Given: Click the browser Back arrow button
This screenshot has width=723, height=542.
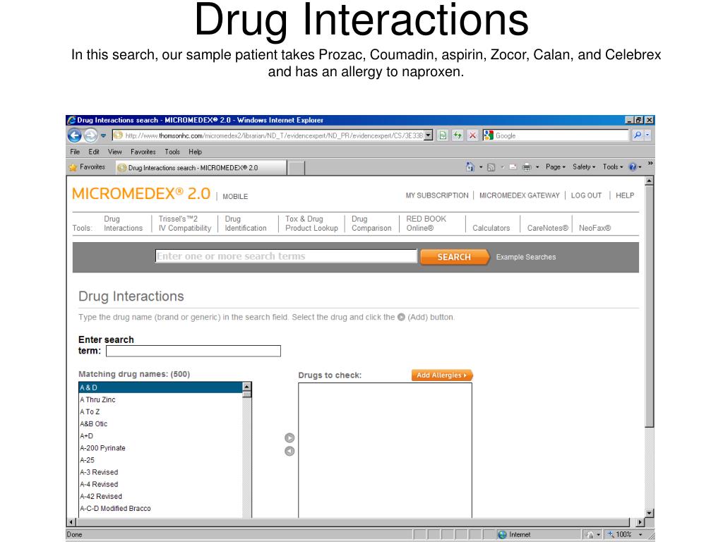Looking at the screenshot, I should click(75, 135).
